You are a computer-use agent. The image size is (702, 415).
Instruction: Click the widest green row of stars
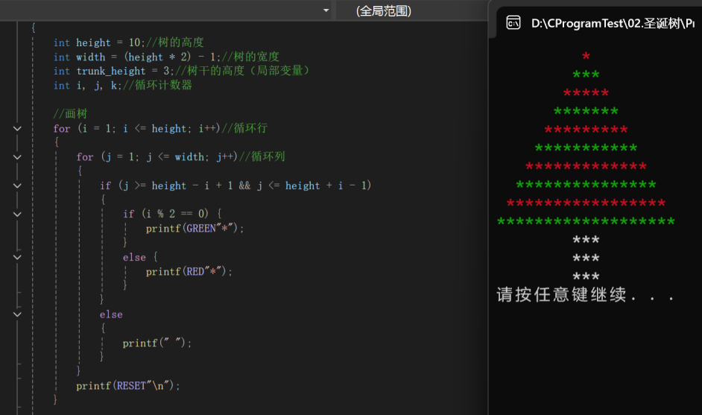coord(586,221)
